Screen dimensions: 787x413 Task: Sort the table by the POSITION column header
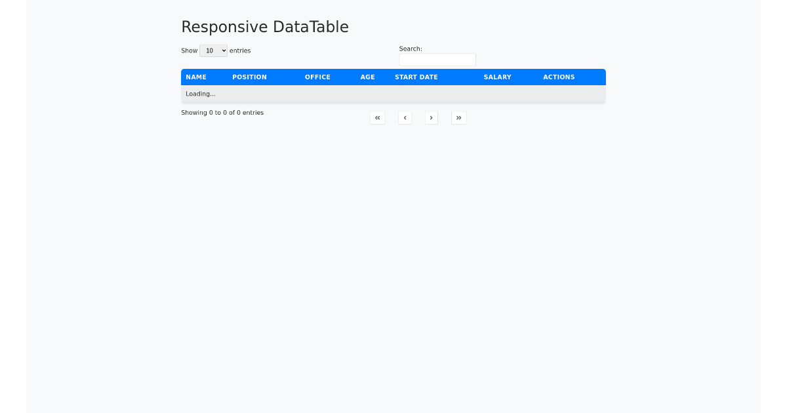(249, 77)
